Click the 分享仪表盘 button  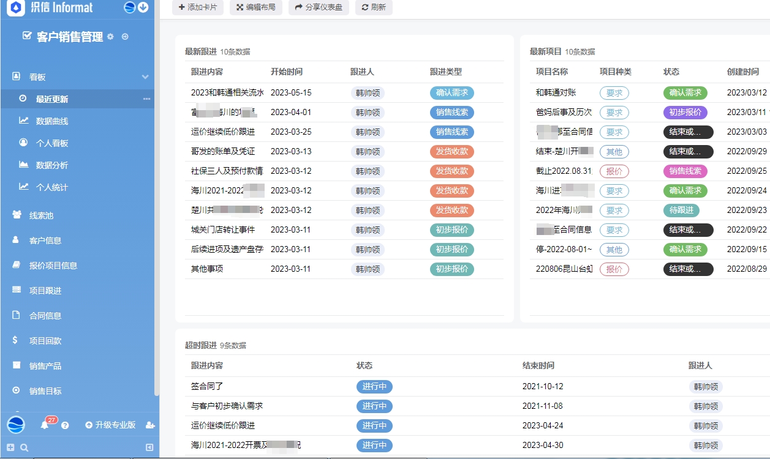(319, 7)
